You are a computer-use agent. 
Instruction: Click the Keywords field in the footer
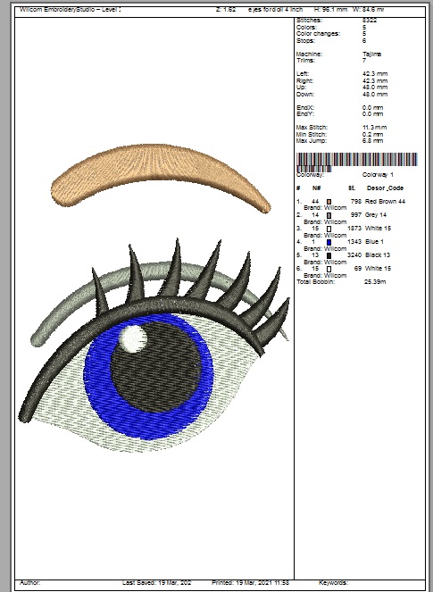pyautogui.click(x=333, y=582)
